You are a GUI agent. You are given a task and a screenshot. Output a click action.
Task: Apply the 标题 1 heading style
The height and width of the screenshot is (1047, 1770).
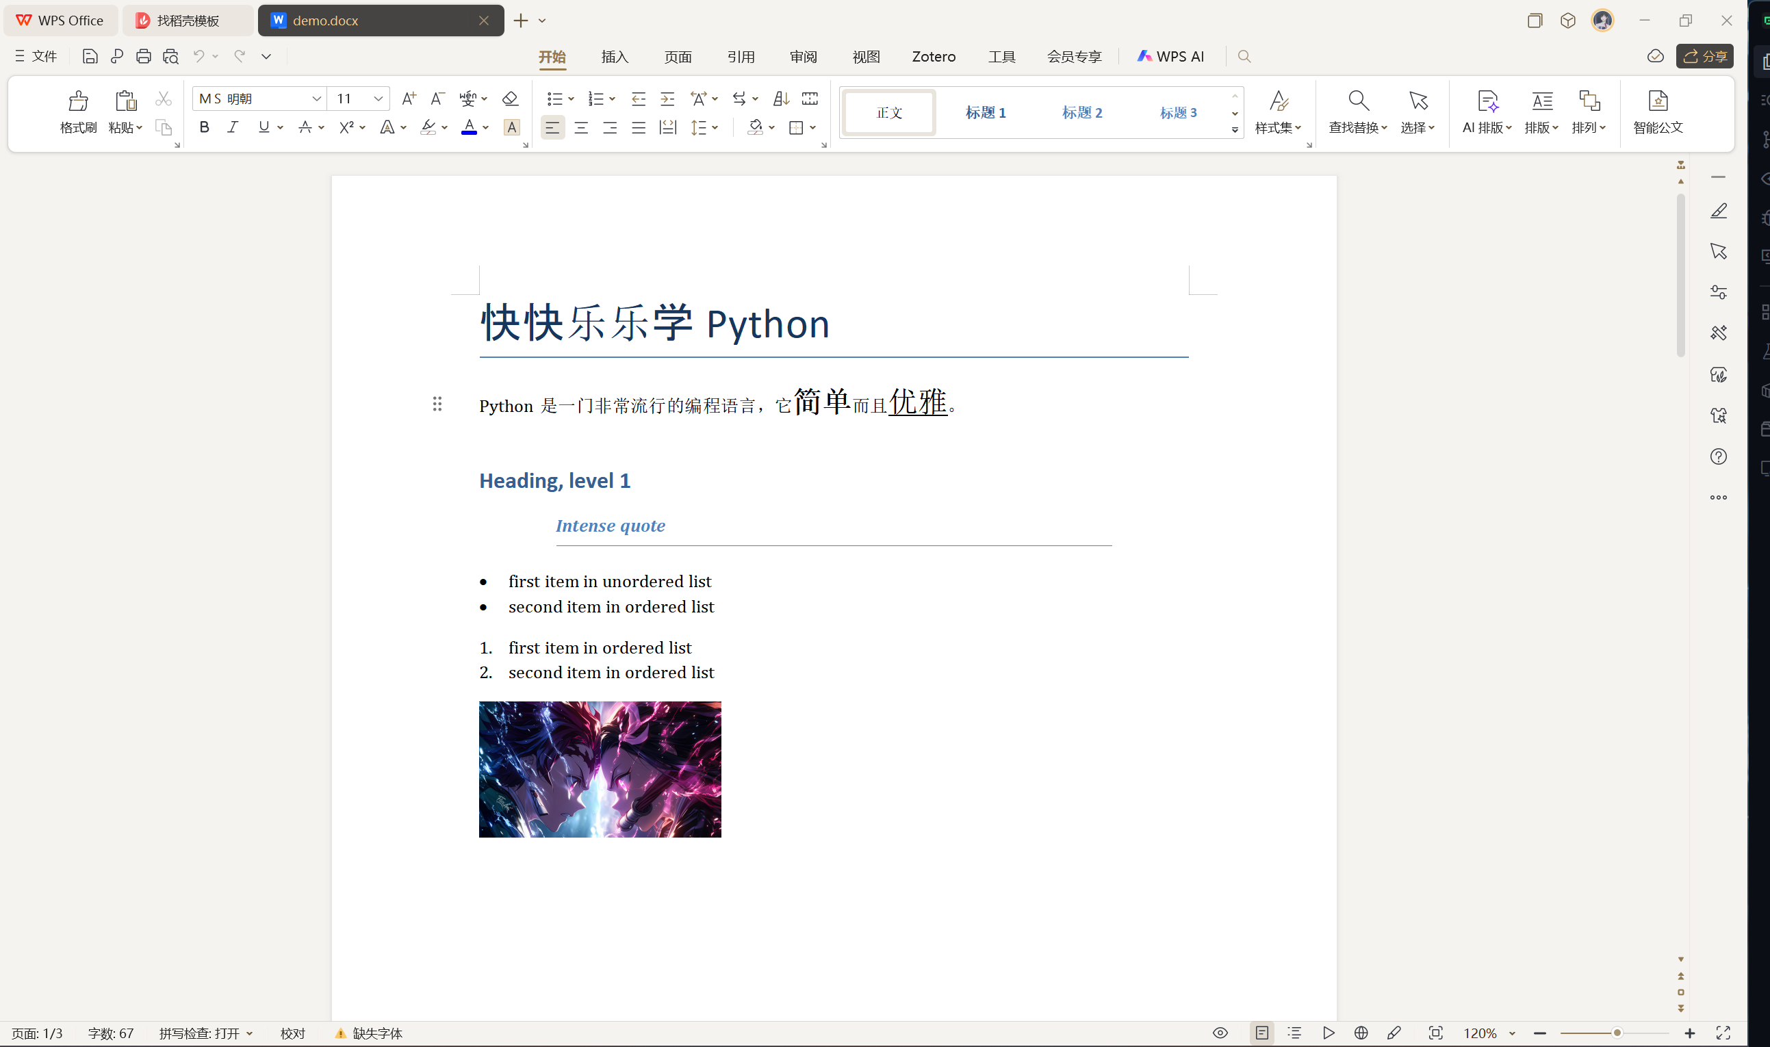[985, 113]
